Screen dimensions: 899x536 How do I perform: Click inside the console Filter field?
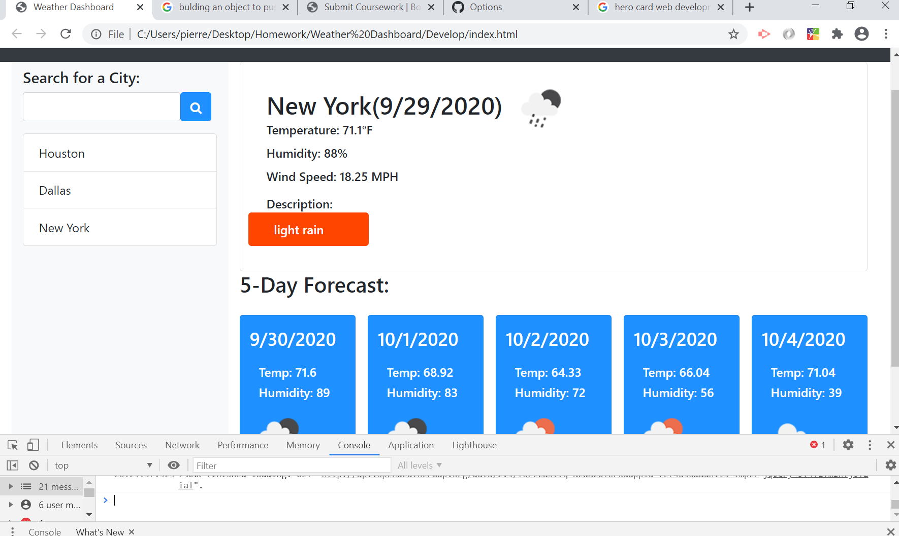(292, 465)
